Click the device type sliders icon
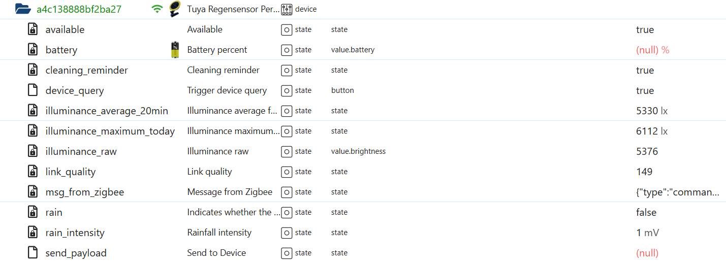Screen dimensions: 726x263 [287, 9]
